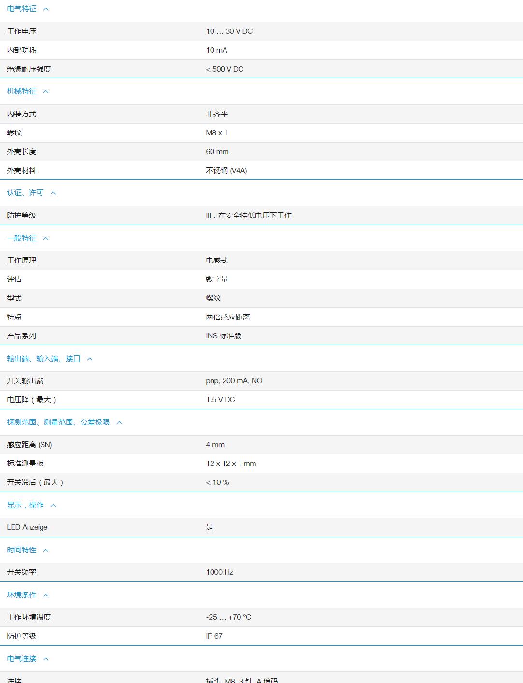Click the chevron icon beside 环境条件
Image resolution: width=523 pixels, height=683 pixels.
point(46,595)
